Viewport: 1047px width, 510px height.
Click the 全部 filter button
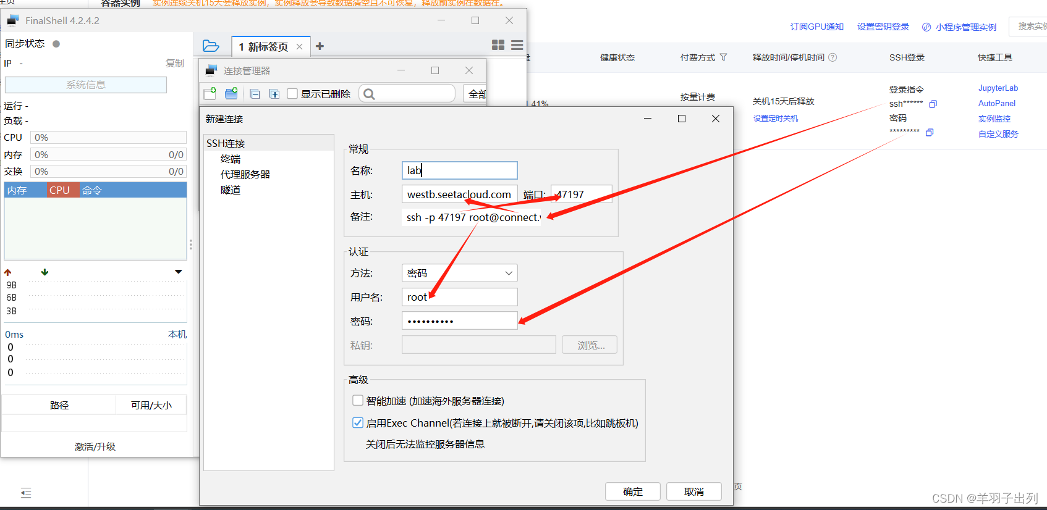[x=475, y=94]
